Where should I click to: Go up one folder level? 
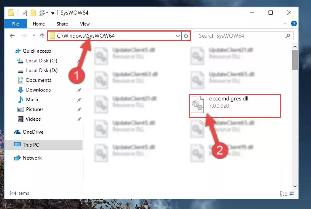[x=42, y=36]
